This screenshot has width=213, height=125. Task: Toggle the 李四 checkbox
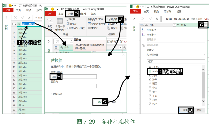pyautogui.click(x=150, y=88)
